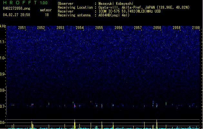Click the 2059 time axis marker
The height and width of the screenshot is (129, 203).
tap(177, 28)
